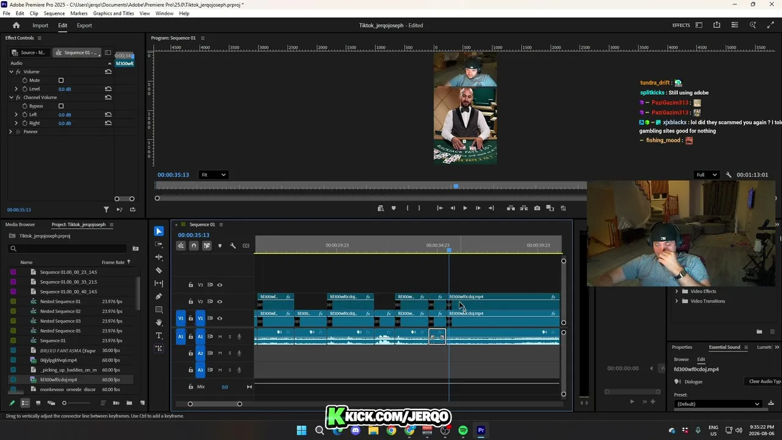The image size is (782, 440).
Task: Select the Slip tool
Action: (159, 283)
